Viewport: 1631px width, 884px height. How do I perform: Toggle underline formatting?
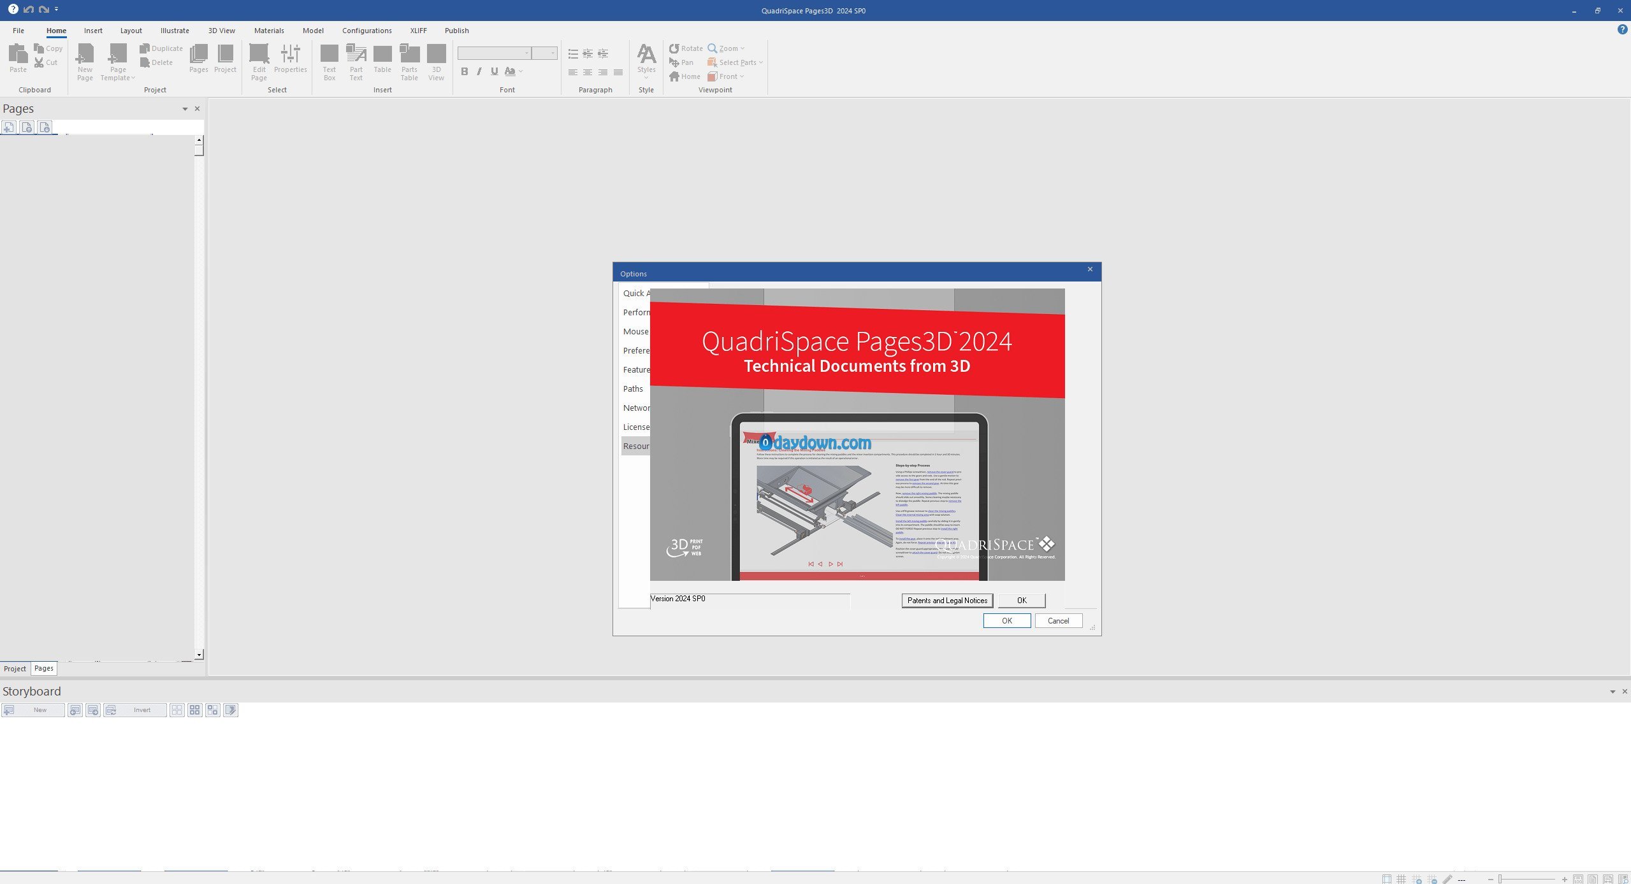tap(494, 71)
